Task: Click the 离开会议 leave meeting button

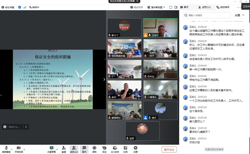Action: pos(170,149)
